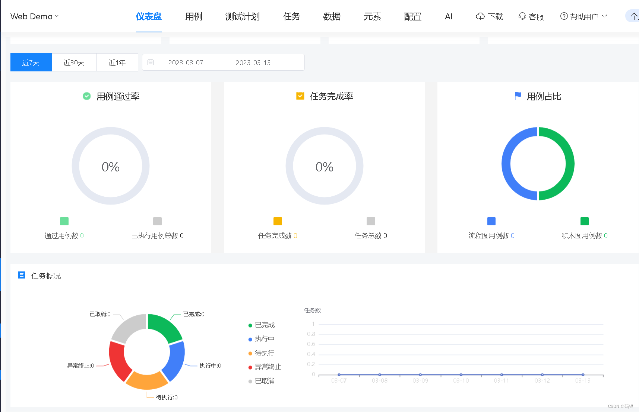This screenshot has width=639, height=412.
Task: Click the yellow checkbox icon beside 任务完成率
Action: tap(300, 96)
